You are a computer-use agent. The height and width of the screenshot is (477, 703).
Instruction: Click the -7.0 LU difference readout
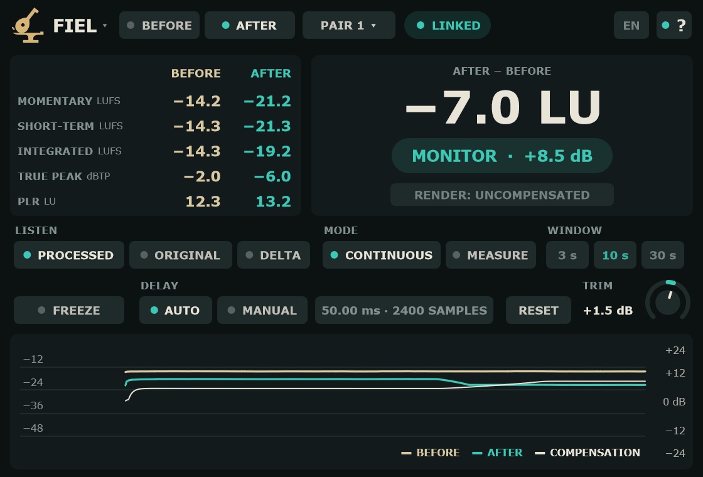[x=502, y=107]
